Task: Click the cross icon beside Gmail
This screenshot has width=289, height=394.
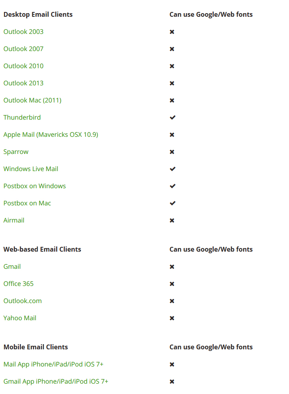Action: point(172,267)
